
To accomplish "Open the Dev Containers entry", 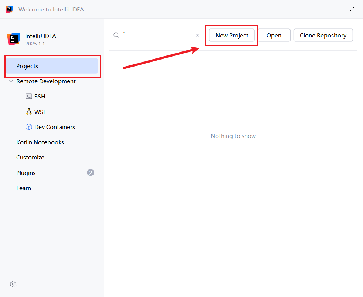I will pos(55,127).
